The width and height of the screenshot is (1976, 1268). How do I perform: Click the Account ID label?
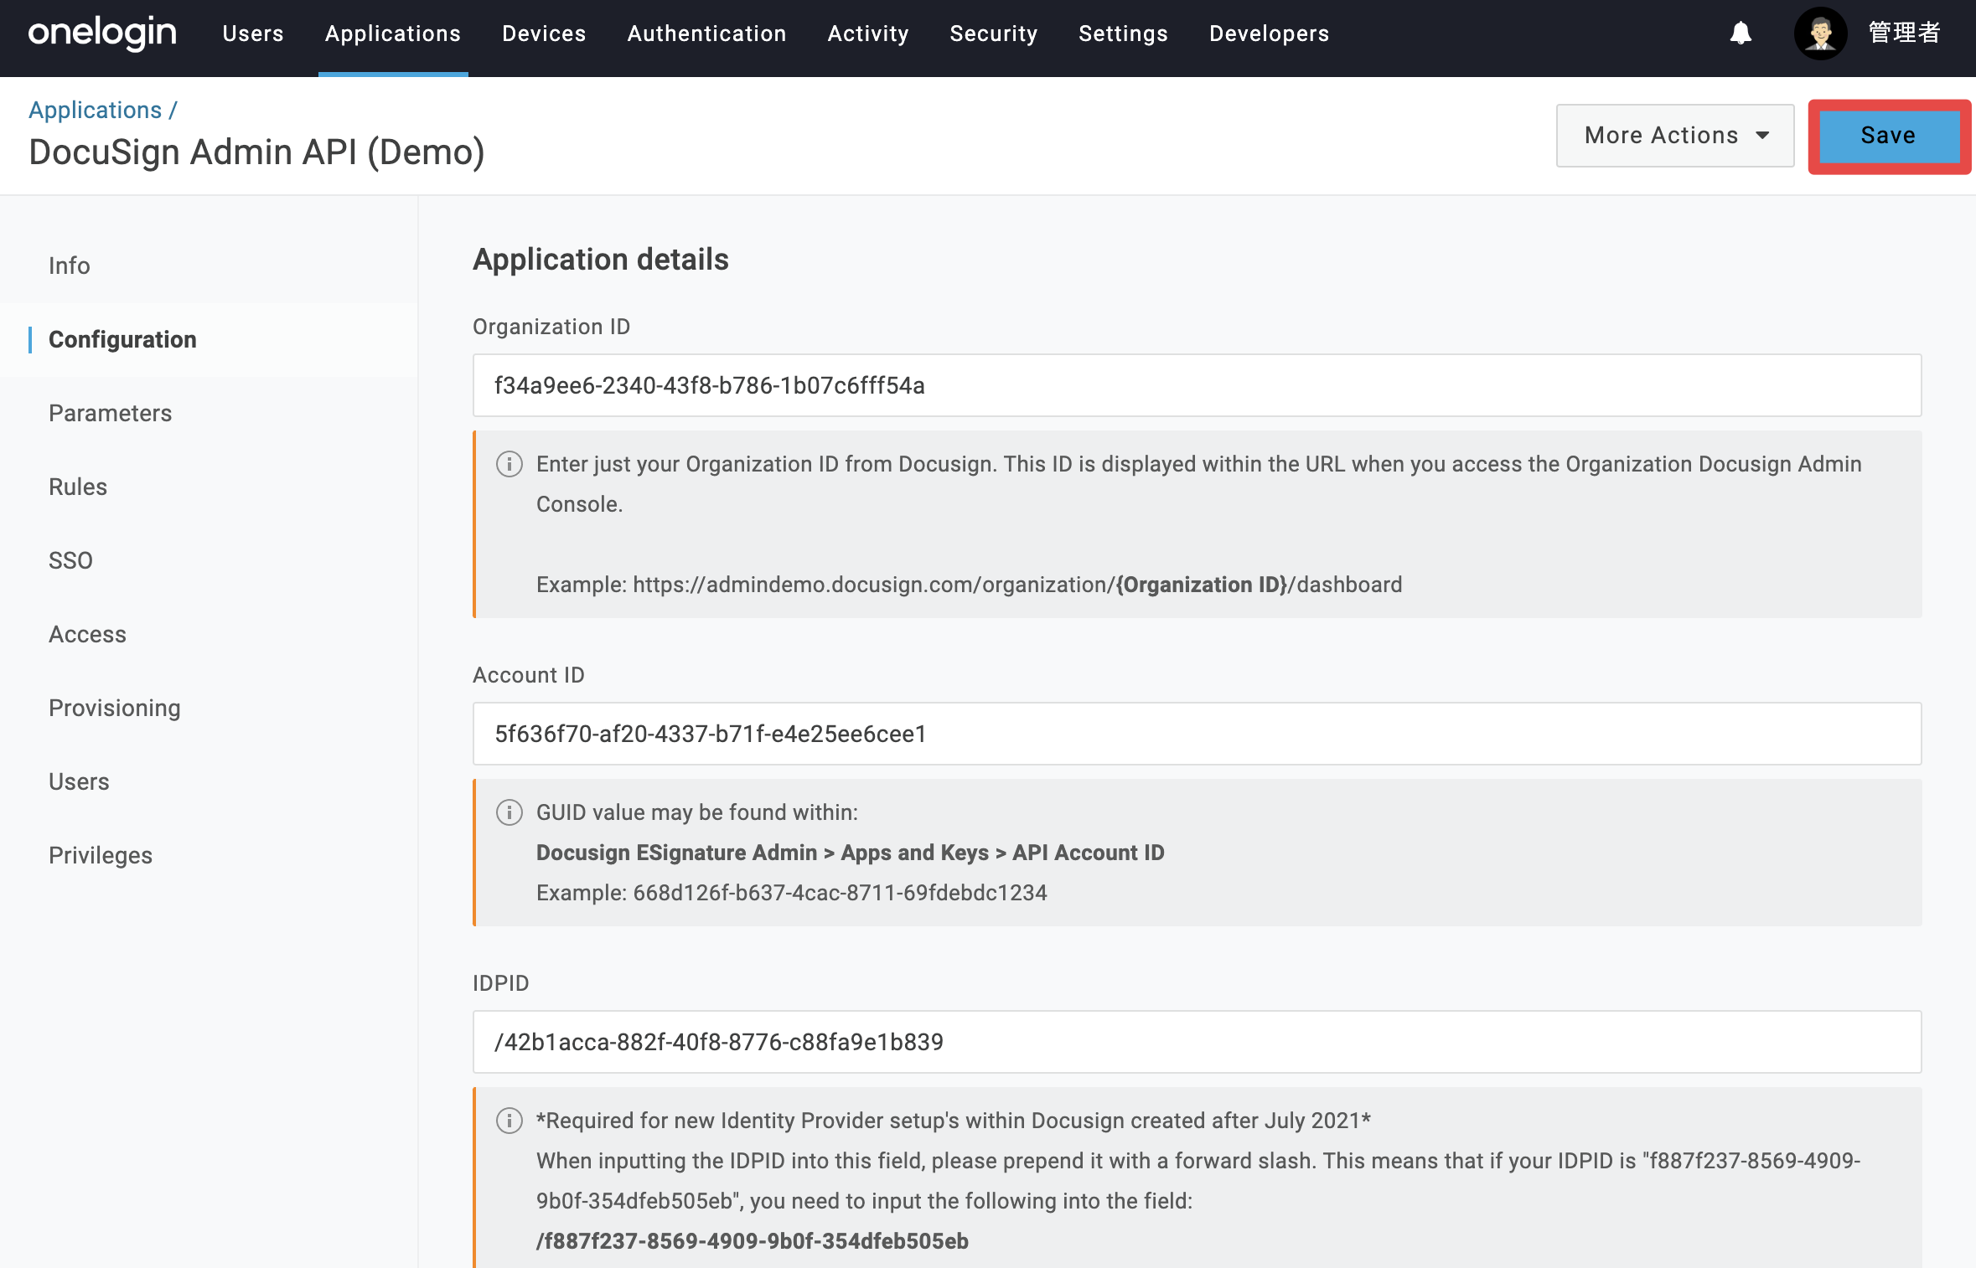pos(529,675)
